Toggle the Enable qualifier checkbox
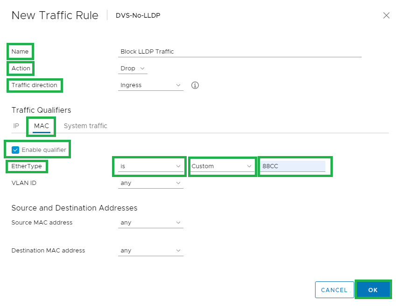The height and width of the screenshot is (307, 400). click(15, 150)
